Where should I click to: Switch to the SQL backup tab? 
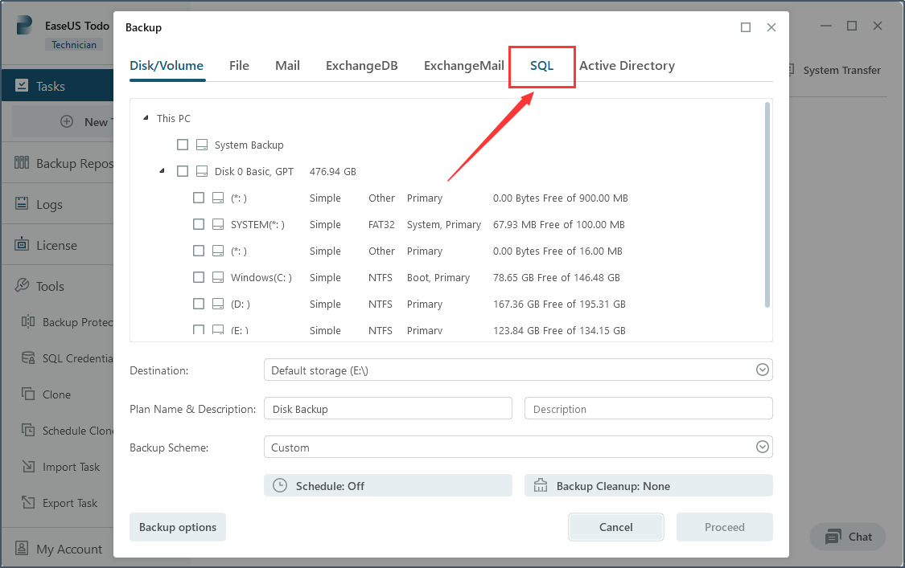click(x=541, y=66)
